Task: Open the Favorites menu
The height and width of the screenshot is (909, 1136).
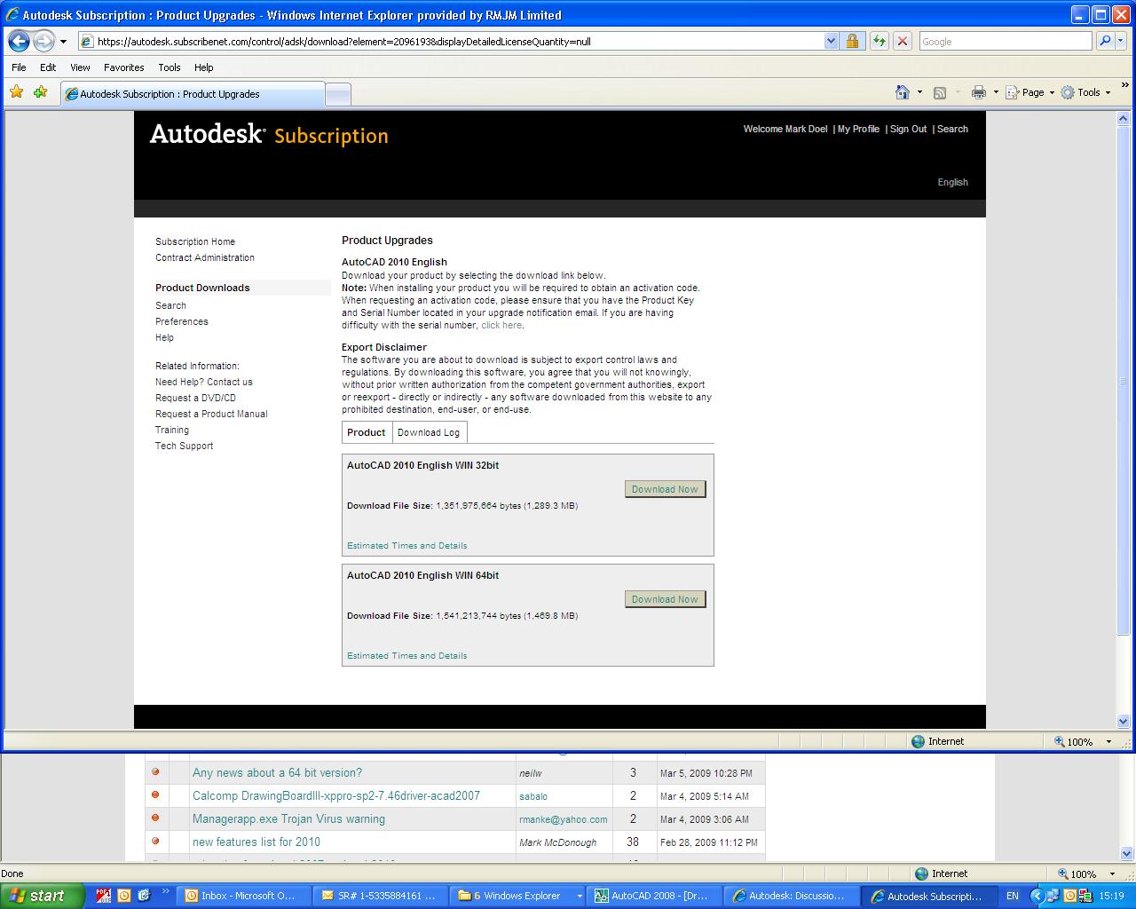Action: click(123, 67)
